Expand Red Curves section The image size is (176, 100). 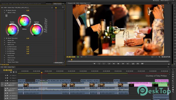[x=5, y=55]
